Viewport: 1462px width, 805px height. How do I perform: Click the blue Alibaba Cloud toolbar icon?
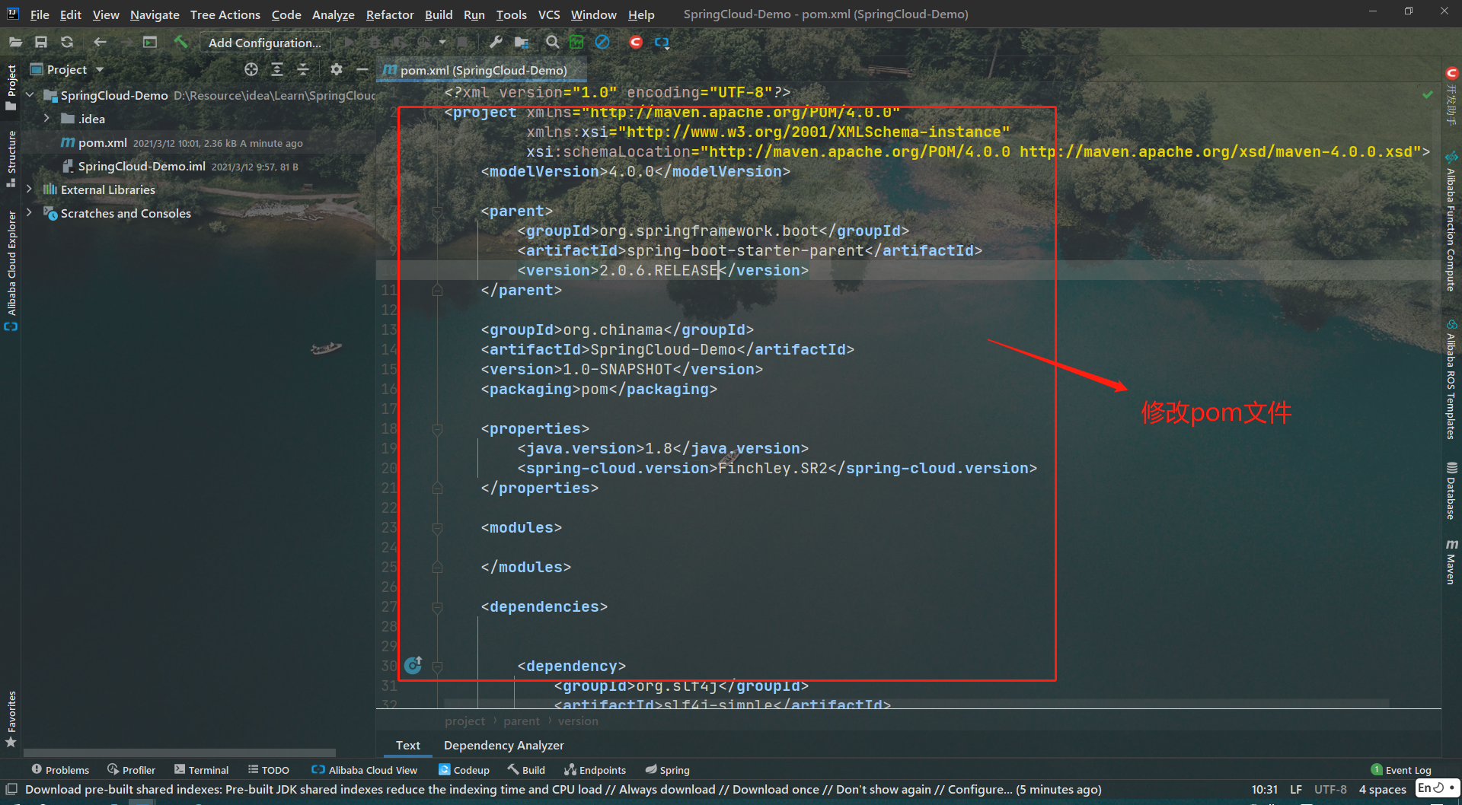(x=662, y=43)
